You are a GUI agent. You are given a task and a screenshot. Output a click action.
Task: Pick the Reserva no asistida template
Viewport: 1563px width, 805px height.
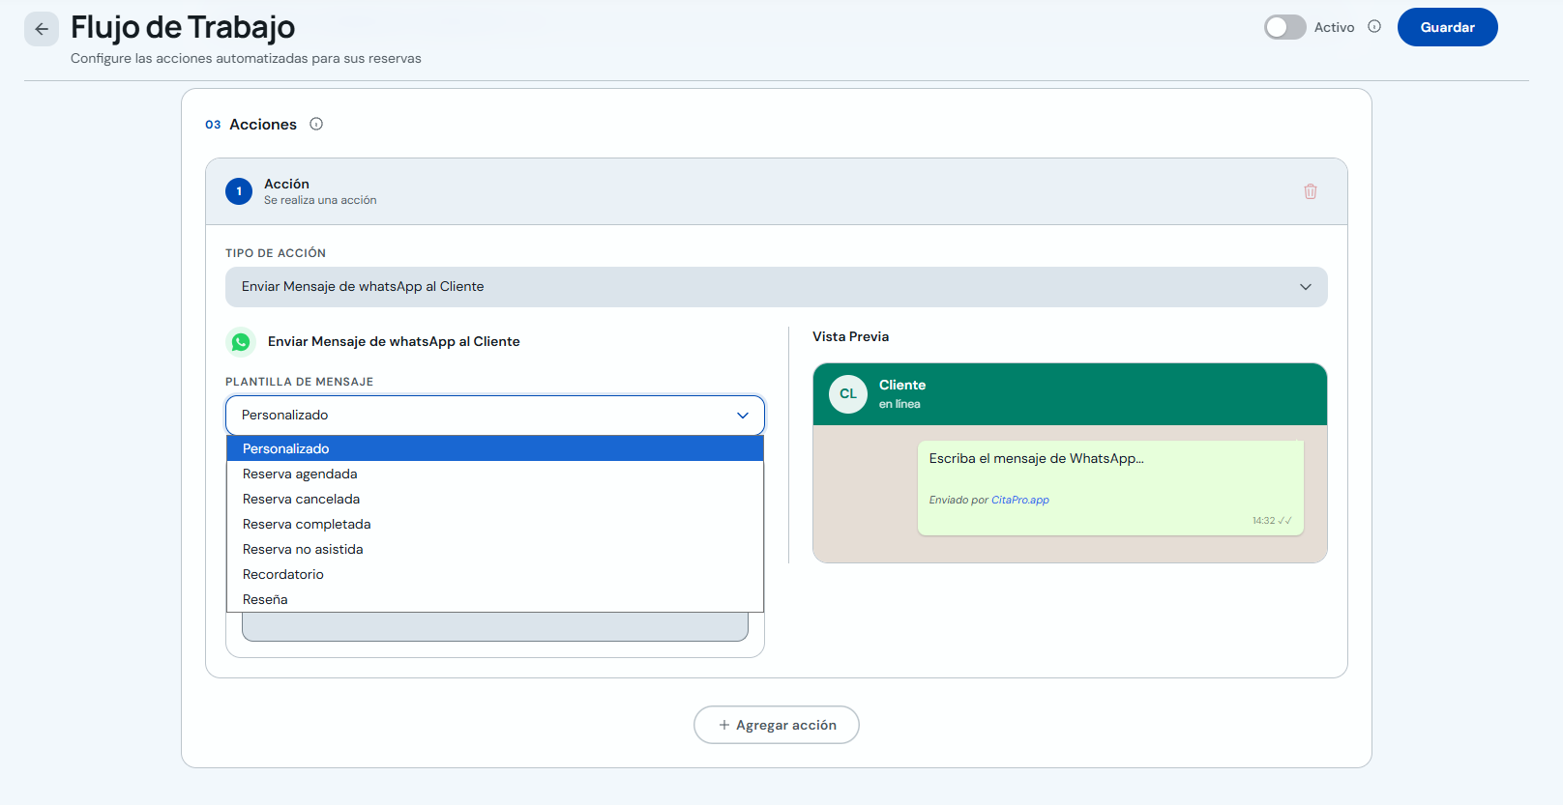click(x=494, y=549)
